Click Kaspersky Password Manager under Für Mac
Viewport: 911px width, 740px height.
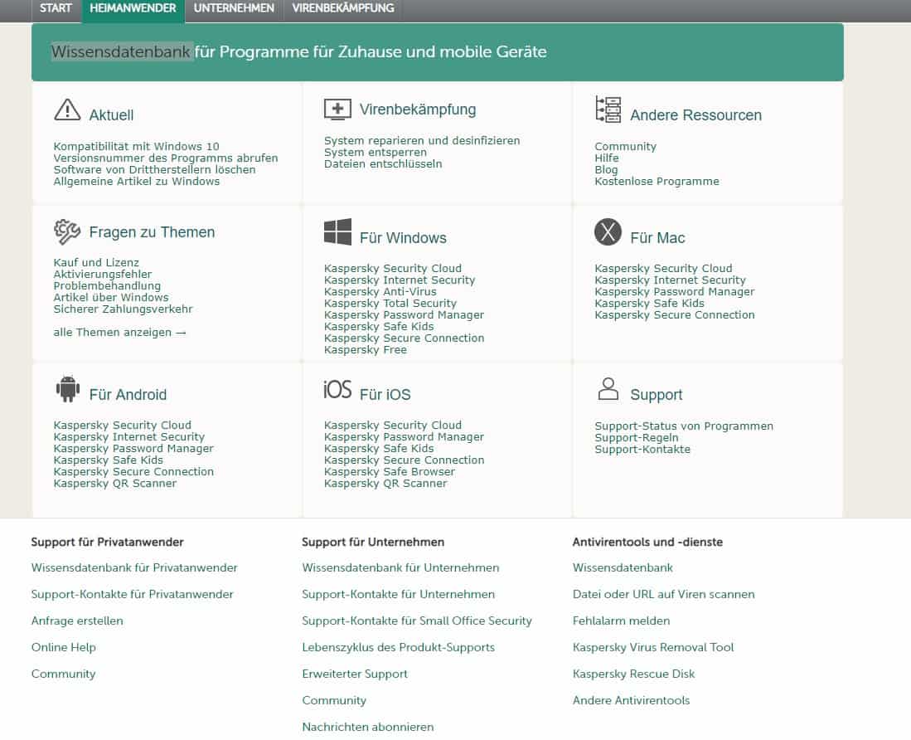(x=675, y=291)
